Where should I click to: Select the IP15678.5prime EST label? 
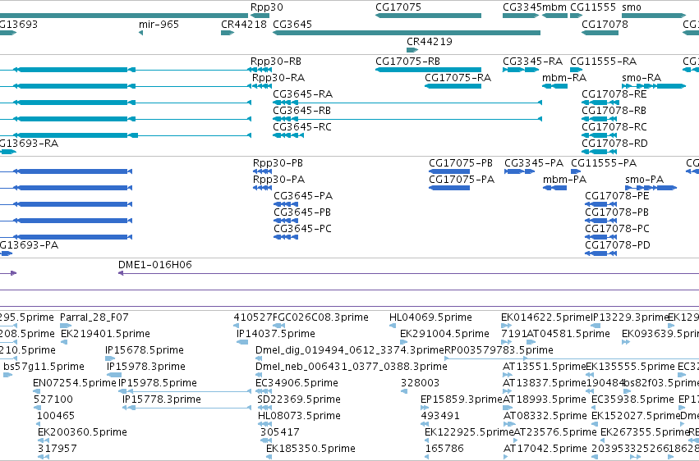[x=145, y=350]
